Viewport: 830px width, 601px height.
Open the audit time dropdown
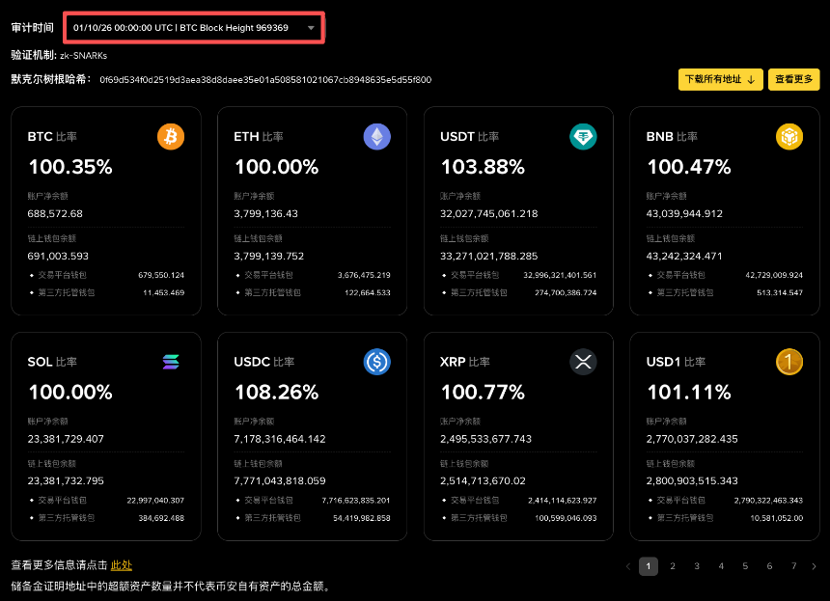tap(194, 28)
